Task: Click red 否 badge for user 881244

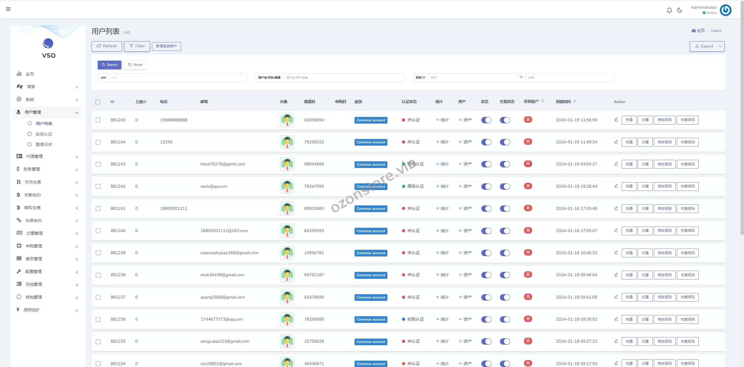Action: (x=528, y=142)
